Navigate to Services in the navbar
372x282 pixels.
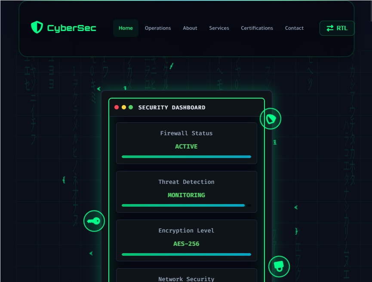pyautogui.click(x=219, y=28)
